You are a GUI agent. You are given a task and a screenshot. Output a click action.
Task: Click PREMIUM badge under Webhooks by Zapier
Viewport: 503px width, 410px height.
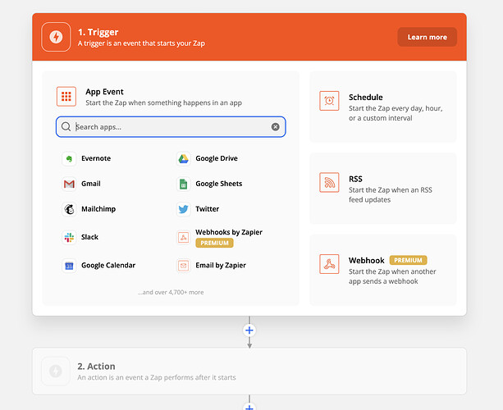pos(215,243)
